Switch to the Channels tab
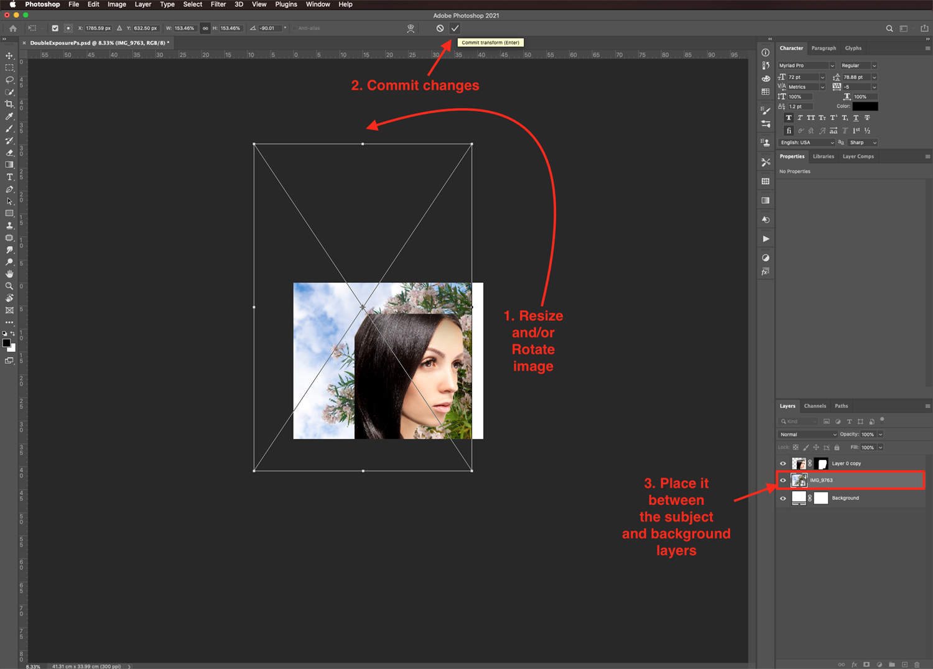This screenshot has width=933, height=669. pyautogui.click(x=815, y=406)
